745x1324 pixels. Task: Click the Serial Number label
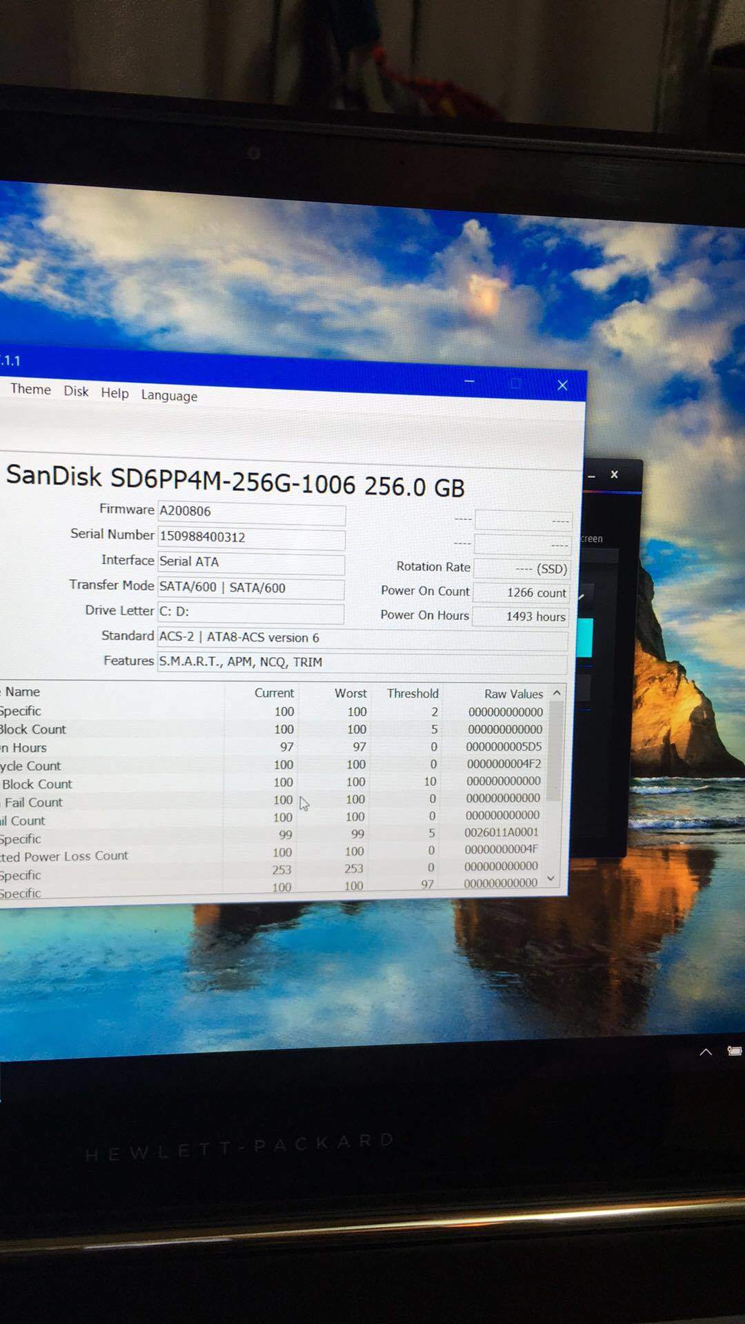112,534
